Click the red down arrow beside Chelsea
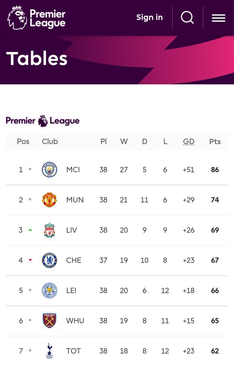This screenshot has height=365, width=234. [x=30, y=260]
